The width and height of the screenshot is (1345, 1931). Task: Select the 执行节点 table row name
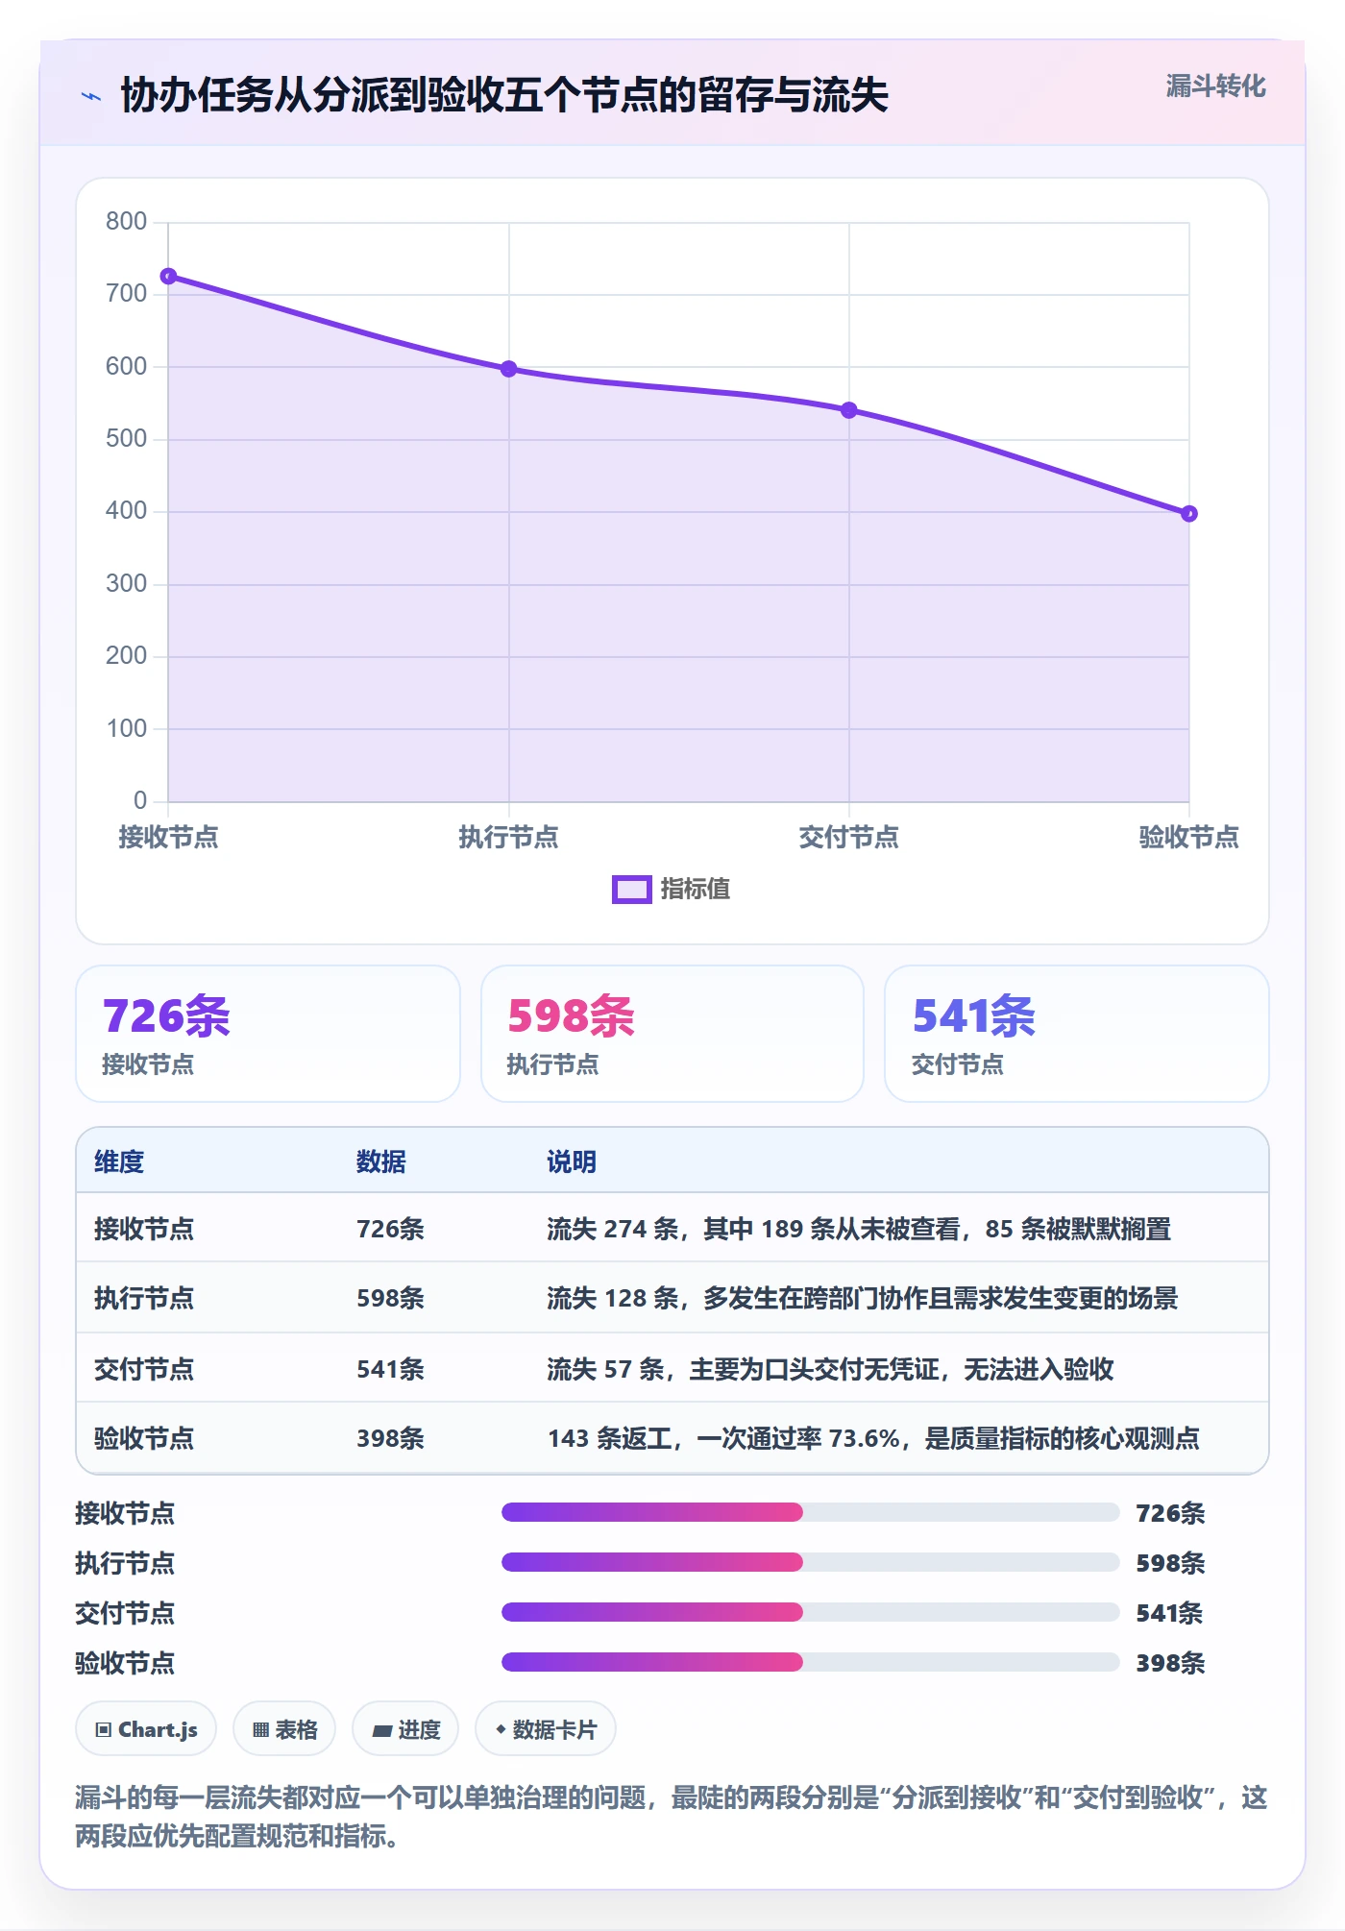tap(144, 1299)
